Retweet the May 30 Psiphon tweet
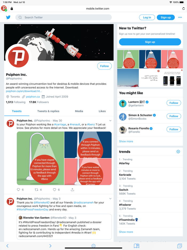 click(x=36, y=190)
